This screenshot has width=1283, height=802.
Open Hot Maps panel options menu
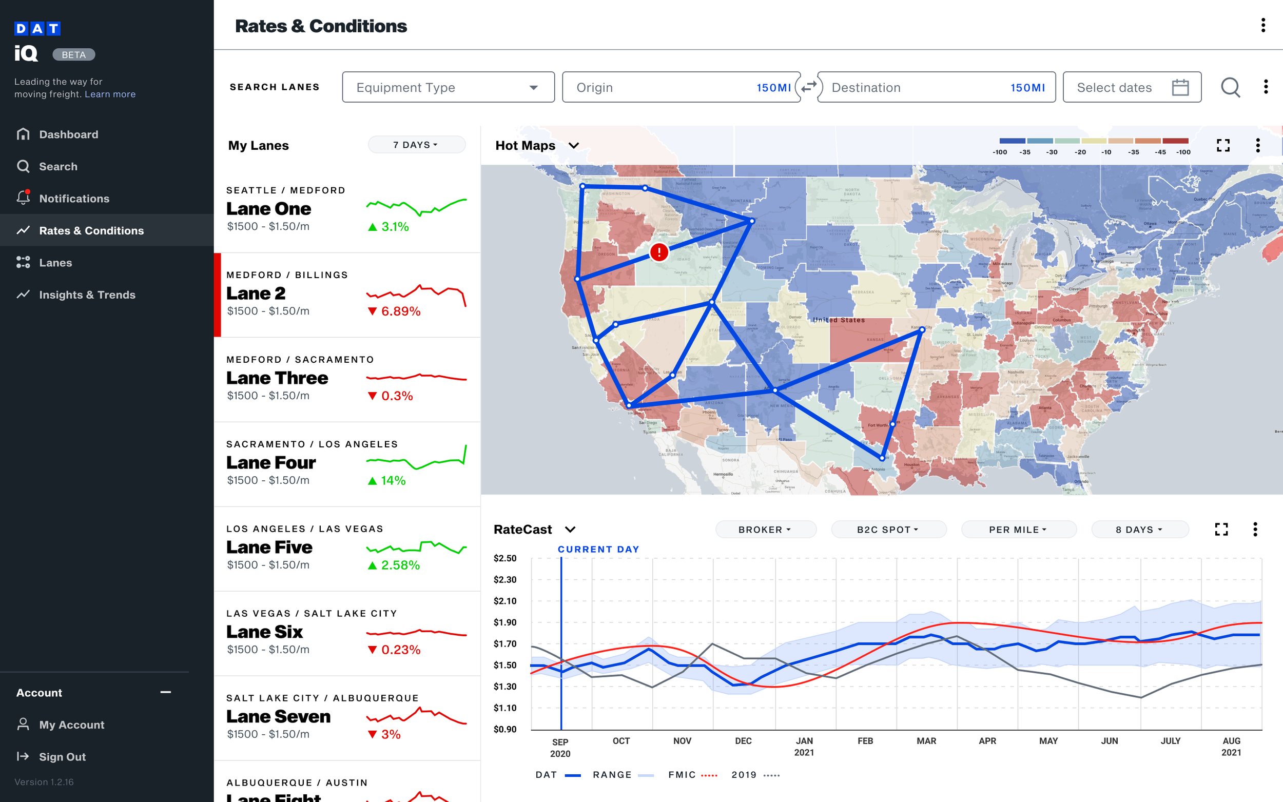[x=1257, y=145]
